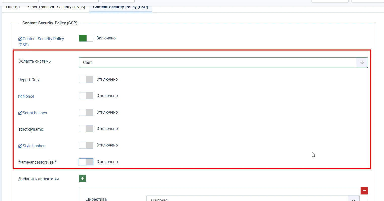Click the frame-ancestors 'self' label
Viewport: 384px width, 201px height.
tap(37, 162)
